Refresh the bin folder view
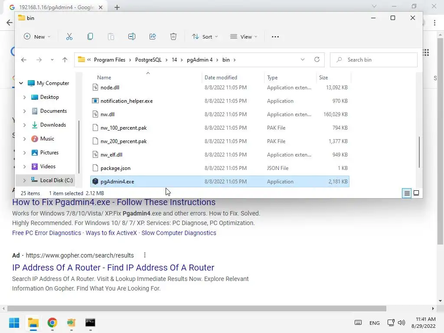Viewport: 444px width, 333px height. click(317, 59)
